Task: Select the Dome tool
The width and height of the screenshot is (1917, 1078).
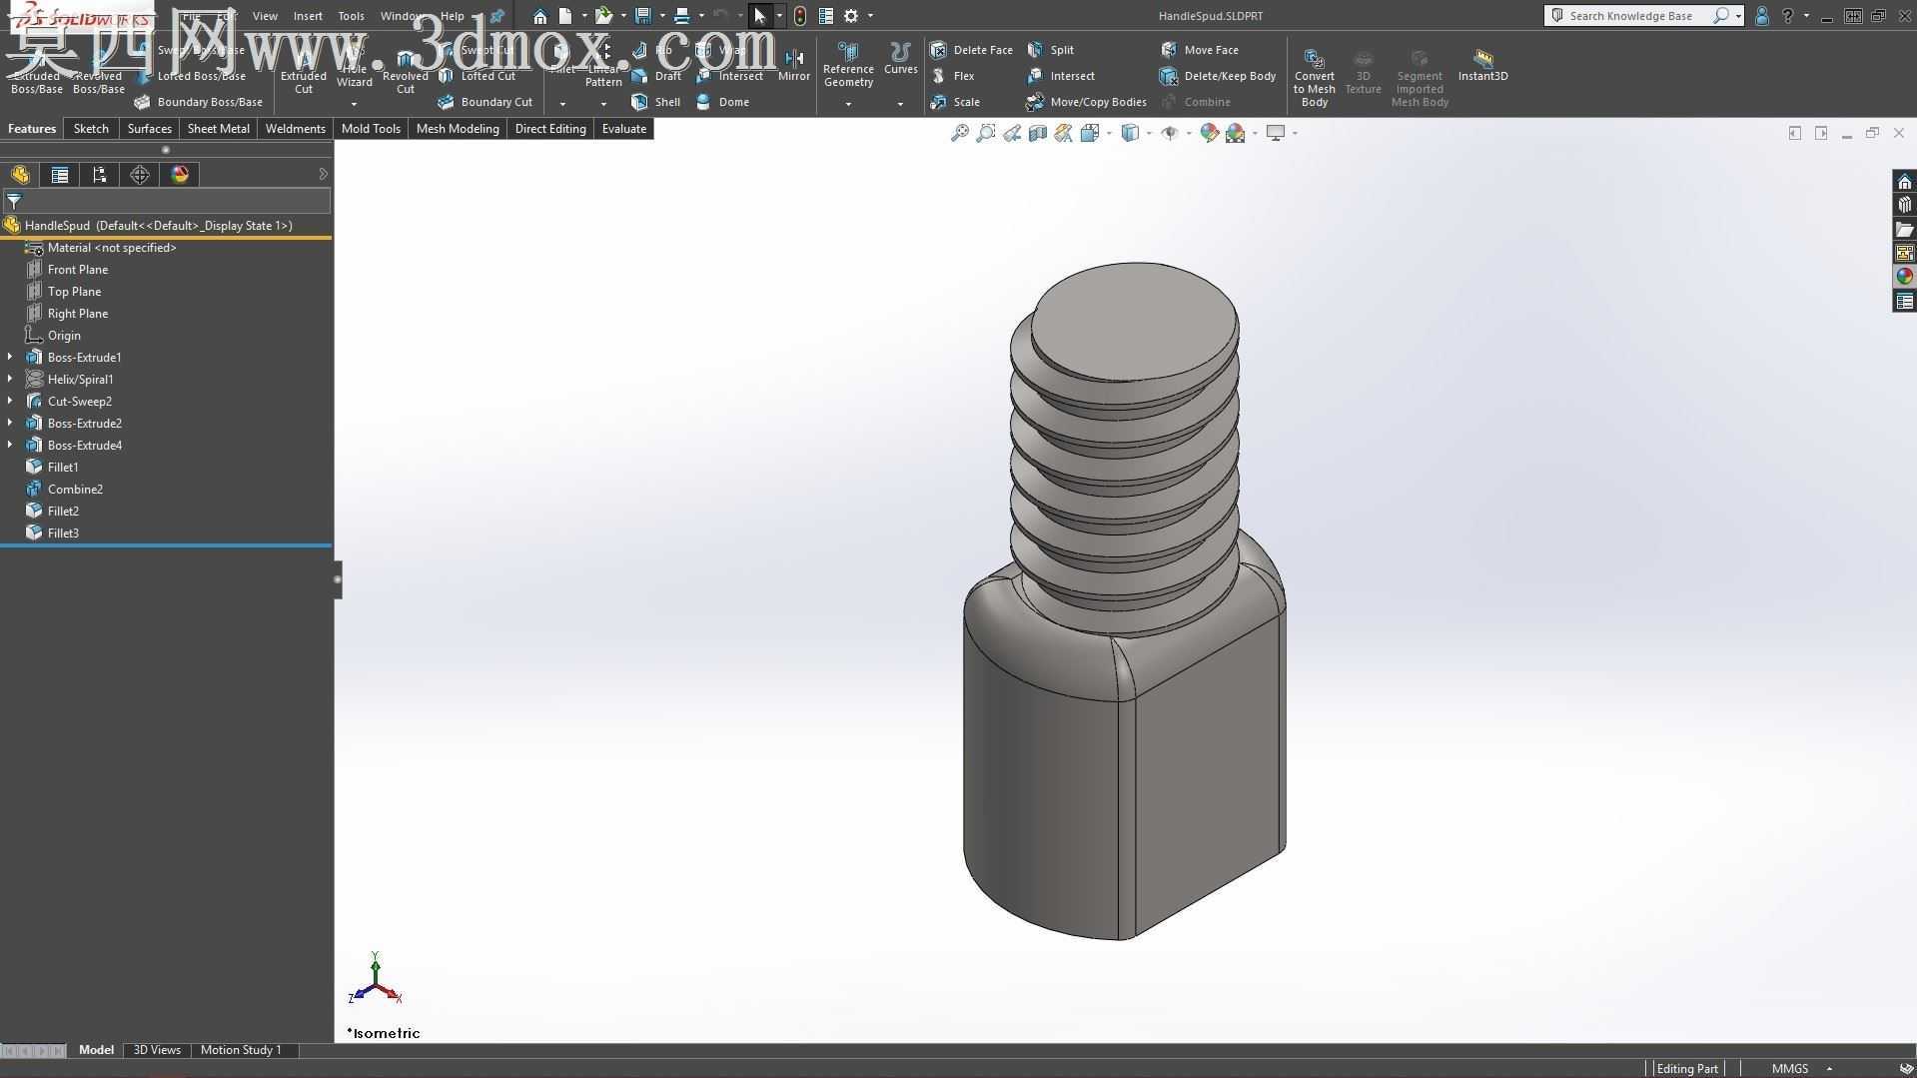Action: [722, 102]
